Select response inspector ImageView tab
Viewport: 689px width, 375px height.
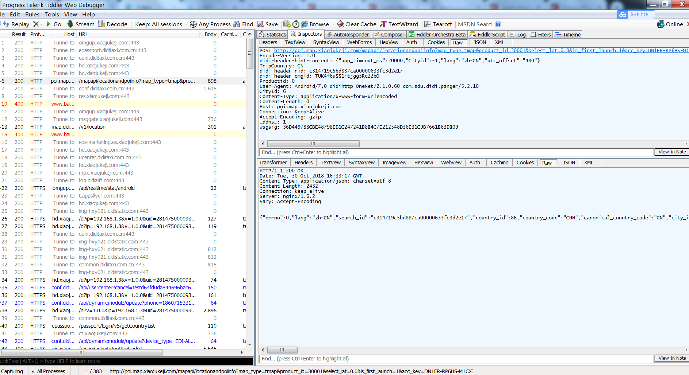(394, 163)
